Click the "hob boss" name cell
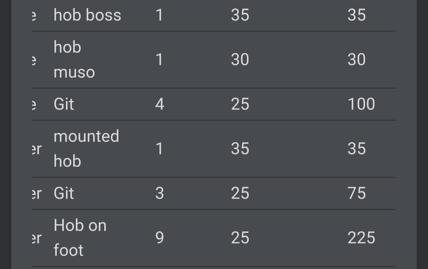This screenshot has width=428, height=269. (87, 15)
